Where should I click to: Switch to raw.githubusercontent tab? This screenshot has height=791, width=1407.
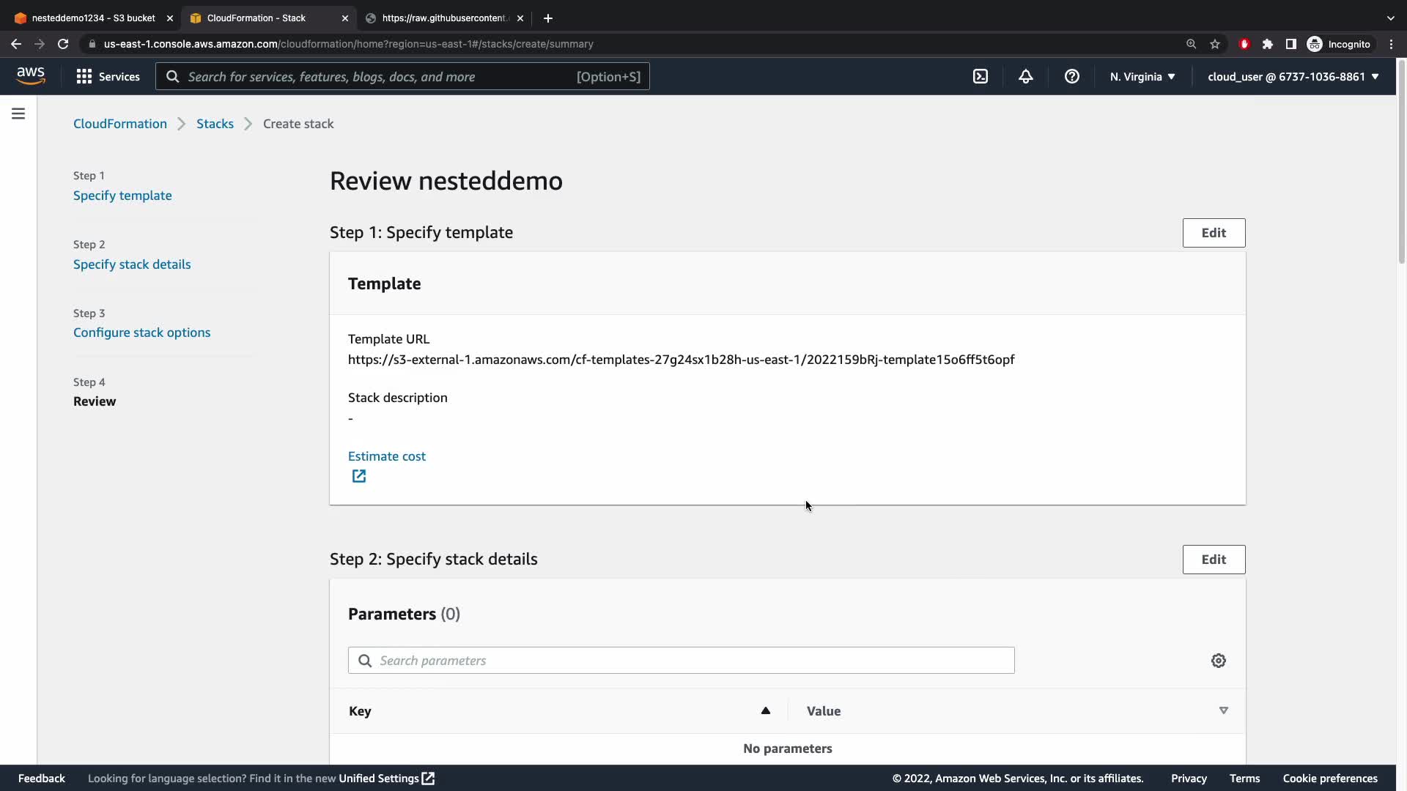[x=443, y=18]
